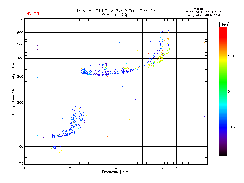
Task: Click the y-axis label '750'
Action: click(x=20, y=19)
